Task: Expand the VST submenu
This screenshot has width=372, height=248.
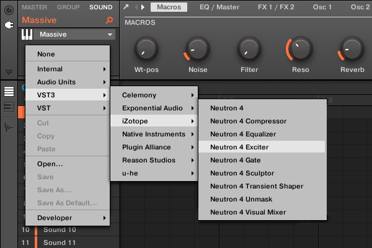Action: click(68, 108)
